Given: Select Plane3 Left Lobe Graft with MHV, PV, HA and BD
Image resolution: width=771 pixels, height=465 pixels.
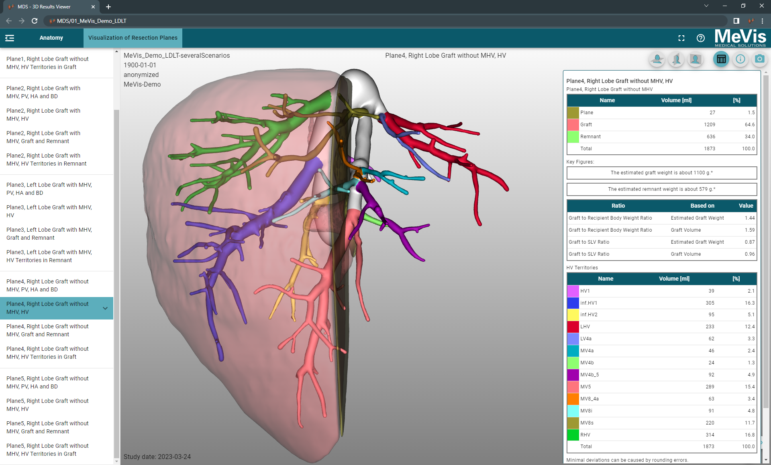Looking at the screenshot, I should click(57, 189).
